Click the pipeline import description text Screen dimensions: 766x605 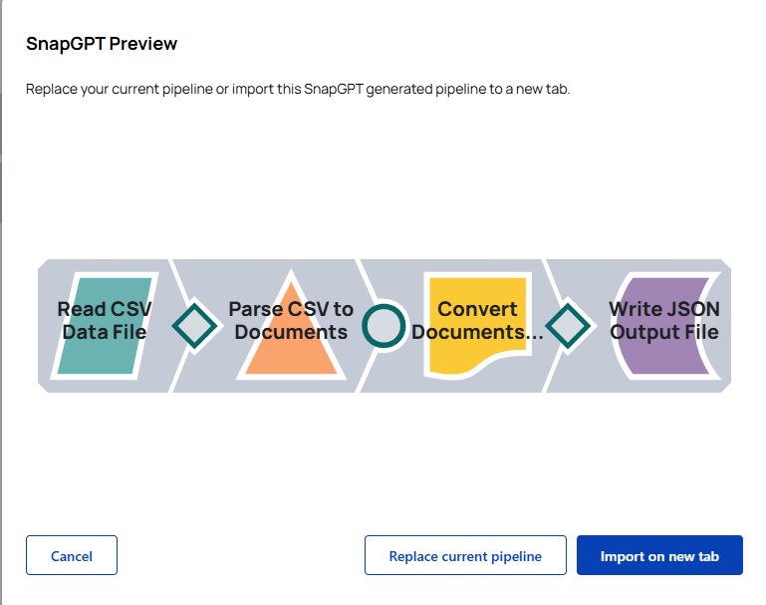[298, 89]
